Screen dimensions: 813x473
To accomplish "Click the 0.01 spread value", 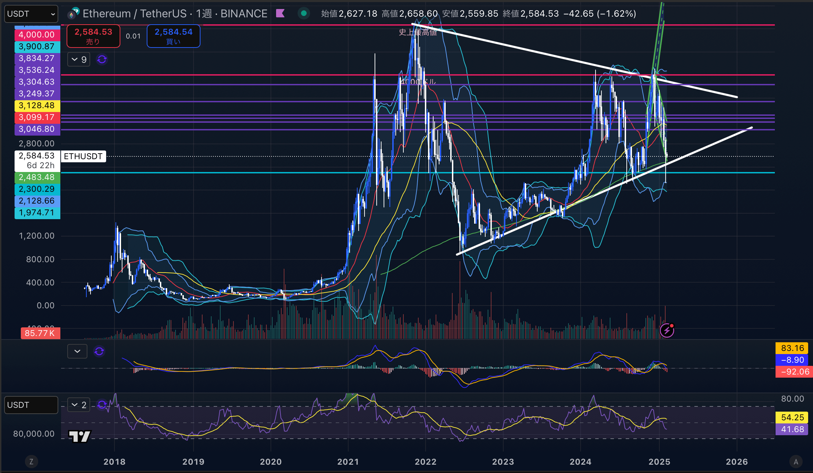I will (133, 36).
